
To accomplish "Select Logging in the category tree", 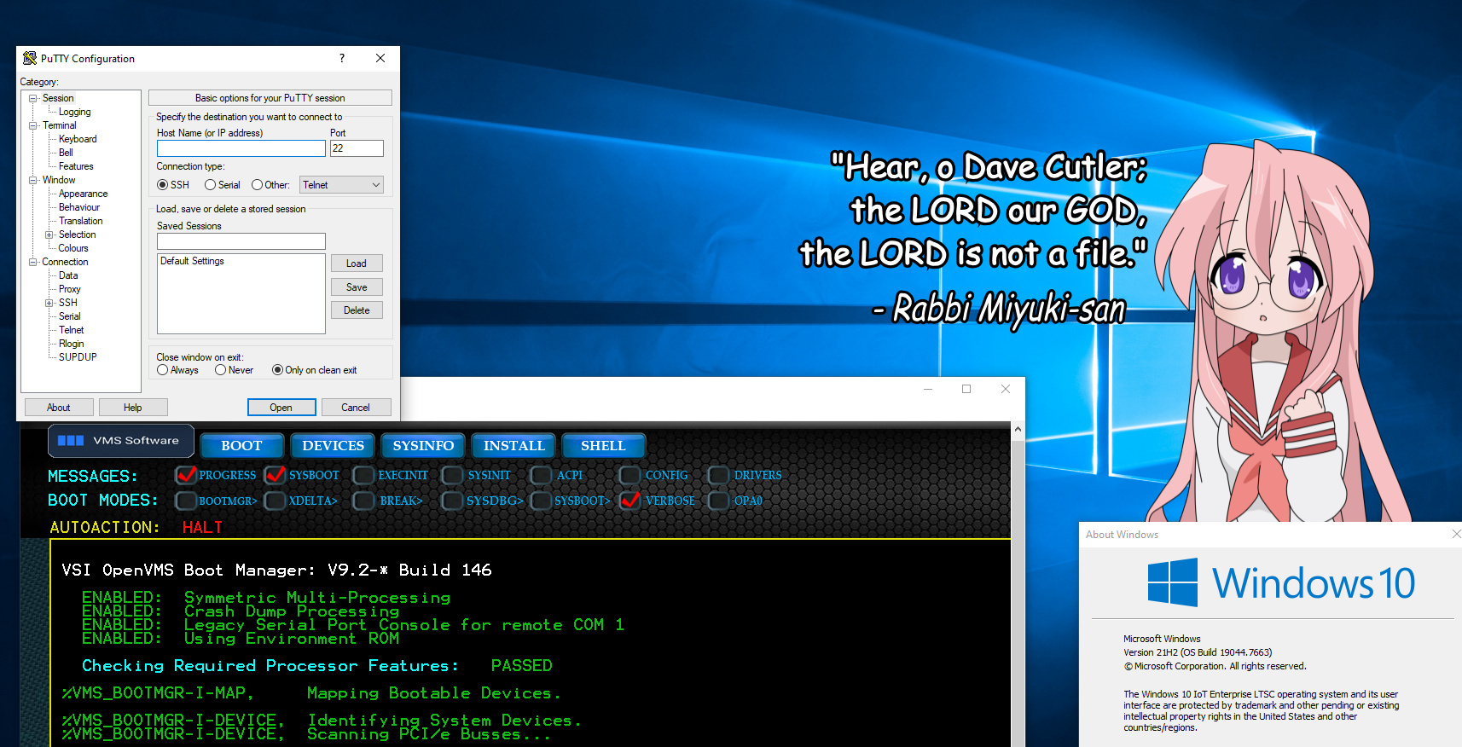I will tap(74, 112).
